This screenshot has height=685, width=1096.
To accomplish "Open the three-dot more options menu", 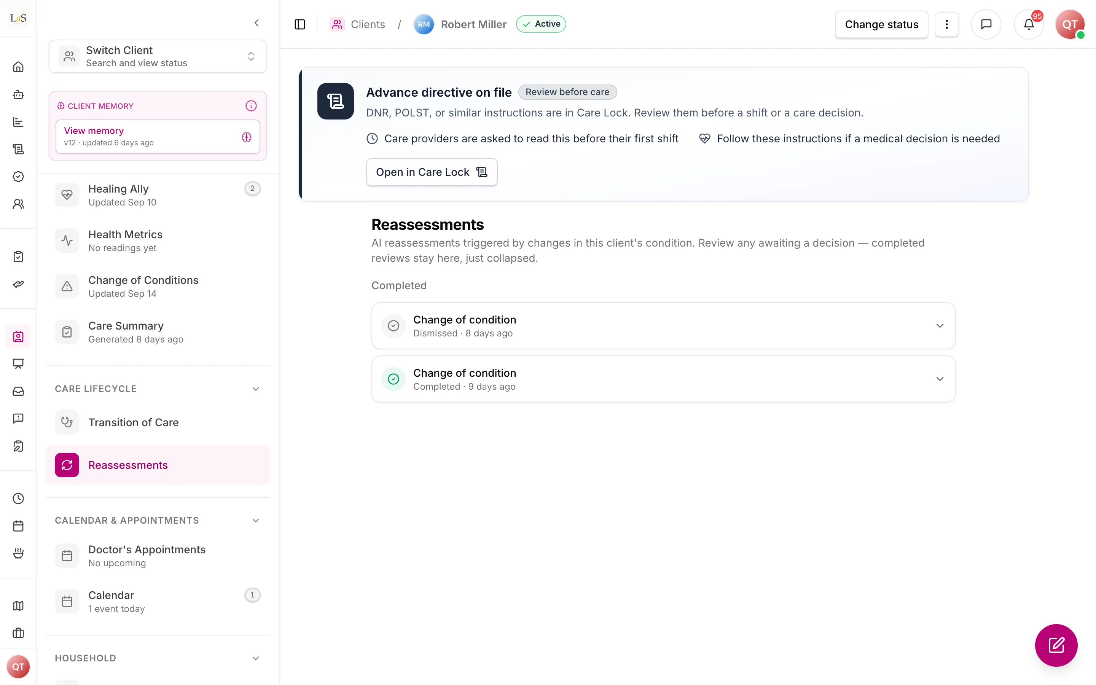I will 946,24.
